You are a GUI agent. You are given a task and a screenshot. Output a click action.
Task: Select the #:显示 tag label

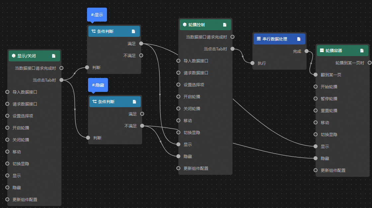[97, 15]
